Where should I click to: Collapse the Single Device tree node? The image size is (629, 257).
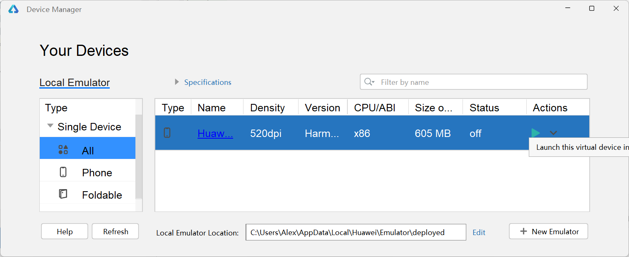pyautogui.click(x=50, y=126)
